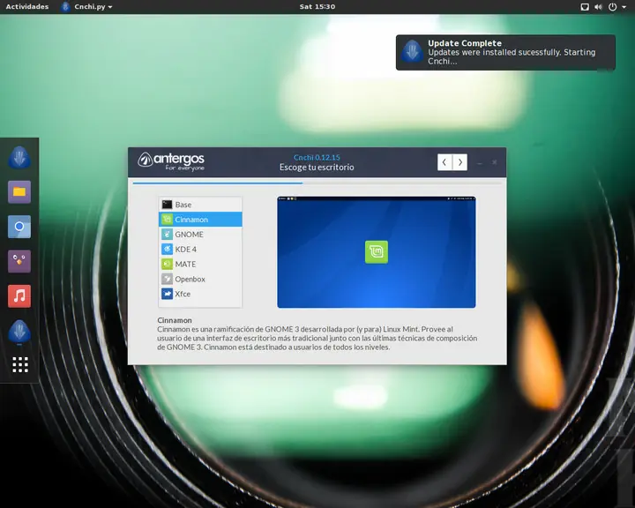Minimize the Cnchi installer window
Viewport: 635px width, 508px height.
coord(480,162)
